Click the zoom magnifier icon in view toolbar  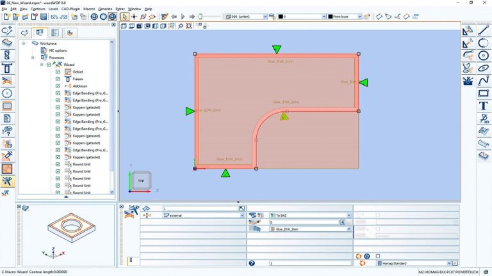tap(181, 26)
